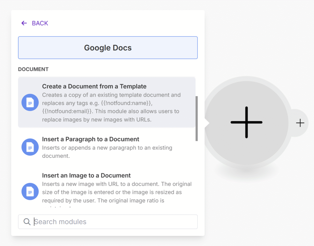Click the Google Docs header box
This screenshot has height=246, width=314.
pyautogui.click(x=108, y=48)
